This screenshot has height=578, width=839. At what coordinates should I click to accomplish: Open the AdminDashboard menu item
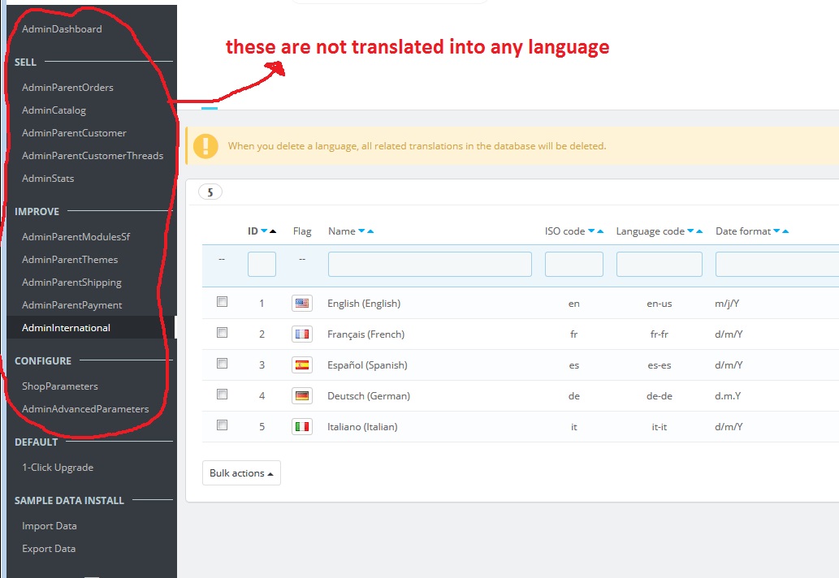pos(62,29)
